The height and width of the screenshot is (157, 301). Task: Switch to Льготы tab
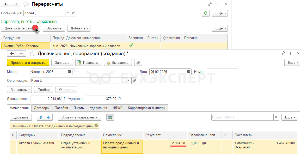[x=79, y=108]
